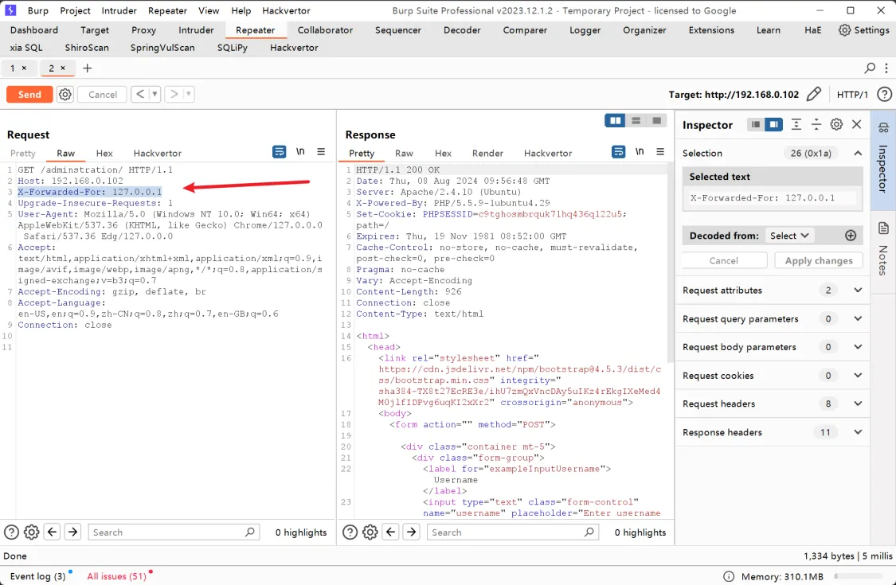Open the Decoded from Select dropdown

[x=789, y=236]
